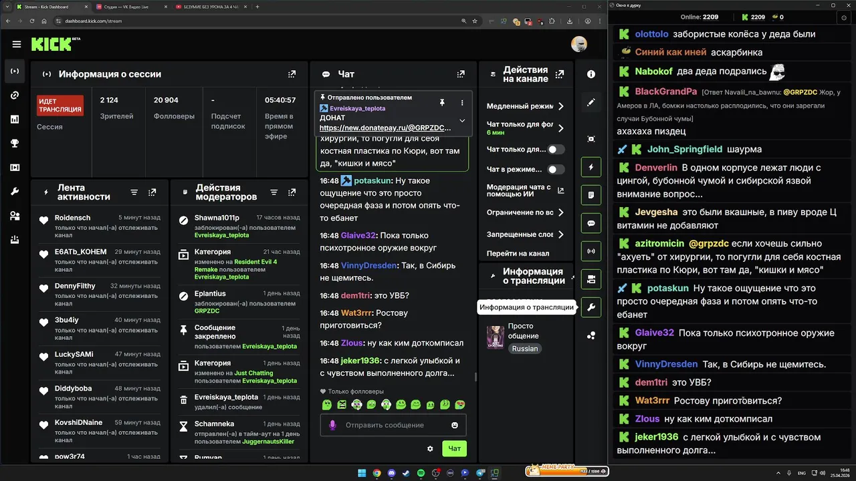This screenshot has height=481, width=856.
Task: Select Roidensch in the activity feed
Action: [x=72, y=218]
